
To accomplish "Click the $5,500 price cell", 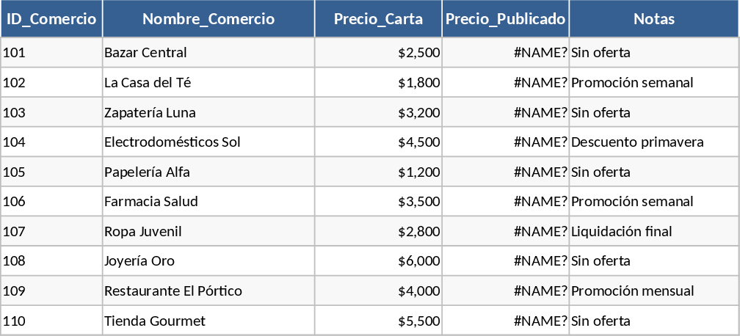I will tap(378, 321).
